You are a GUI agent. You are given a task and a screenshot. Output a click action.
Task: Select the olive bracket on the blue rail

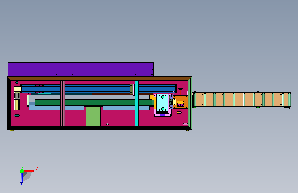131,89
